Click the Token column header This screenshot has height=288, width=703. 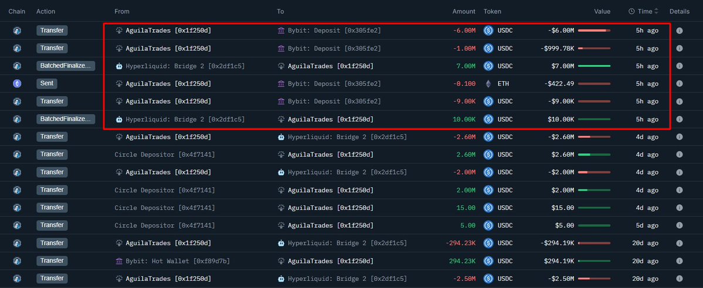point(493,11)
